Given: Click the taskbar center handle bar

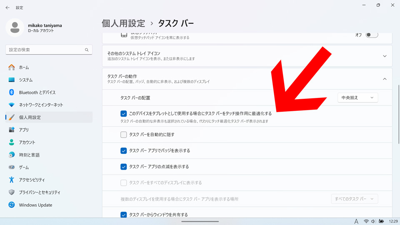Looking at the screenshot, I should click(x=200, y=221).
